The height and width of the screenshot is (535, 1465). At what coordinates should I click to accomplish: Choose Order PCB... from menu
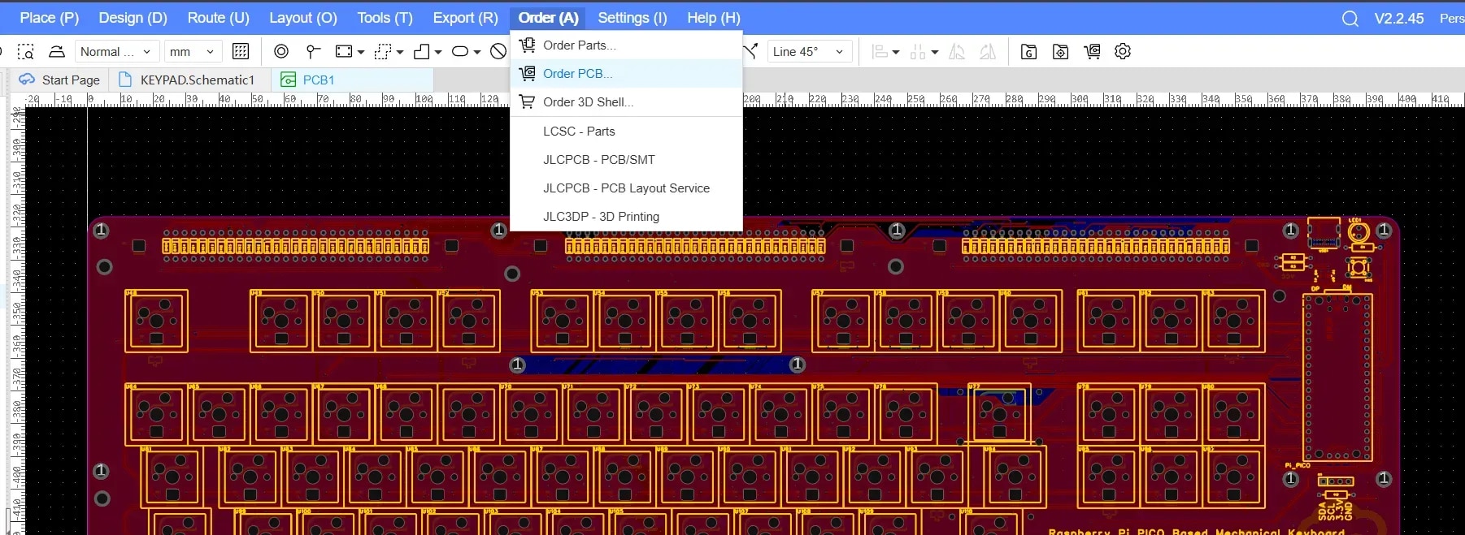click(577, 73)
